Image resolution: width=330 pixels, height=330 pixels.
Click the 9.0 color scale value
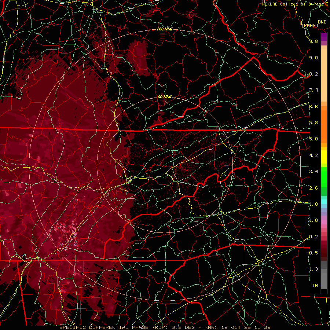tap(313, 58)
